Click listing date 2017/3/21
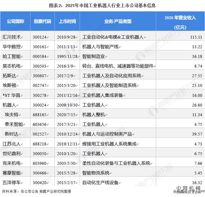 (x=66, y=124)
